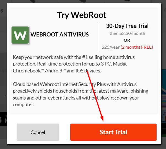Image resolution: width=166 pixels, height=149 pixels.
Task: Click the red arrow's pointed head
Action: pyautogui.click(x=102, y=118)
